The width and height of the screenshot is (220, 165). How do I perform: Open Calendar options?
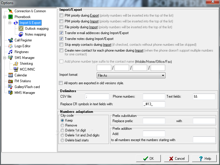tap(21, 75)
